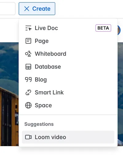This screenshot has height=155, width=123.
Task: Choose Loom video suggestion
Action: pos(68,137)
